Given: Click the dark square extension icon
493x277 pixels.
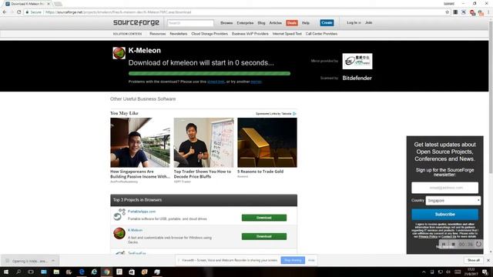Looking at the screenshot, I should click(455, 12).
